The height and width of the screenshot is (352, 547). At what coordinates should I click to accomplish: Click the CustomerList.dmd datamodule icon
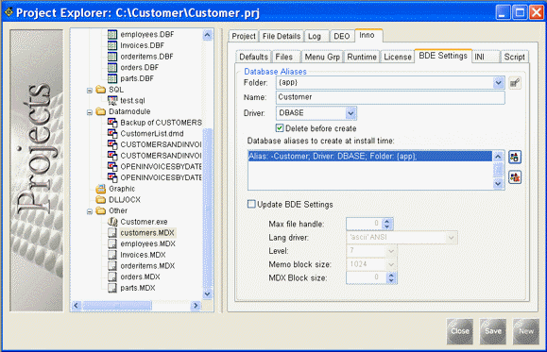pos(112,133)
